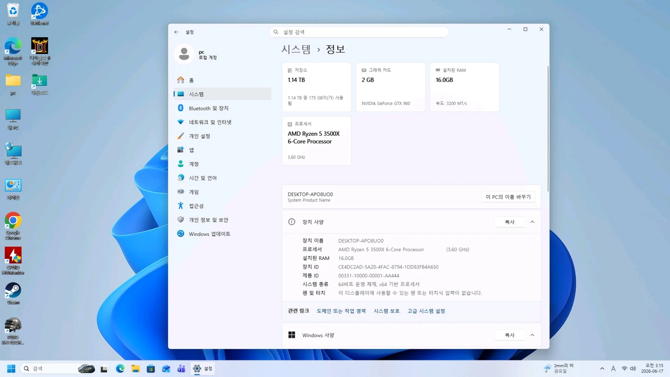Screen dimensions: 670x377
Task: Open the 그래픽 카드 2 GB card
Action: (x=391, y=87)
